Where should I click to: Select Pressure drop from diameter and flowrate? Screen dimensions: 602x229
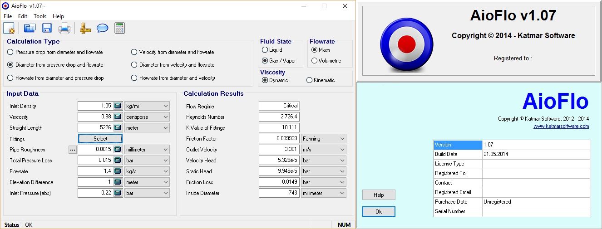[x=10, y=52]
